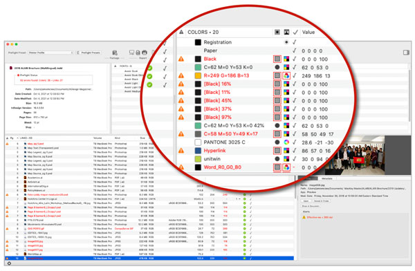Click the CMYK mode icon on Black row
415x271 pixels.
[286, 59]
